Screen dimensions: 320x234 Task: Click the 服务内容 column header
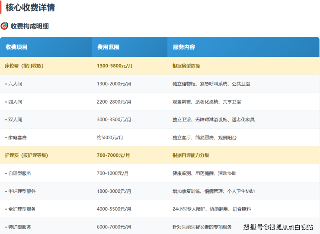pos(184,47)
